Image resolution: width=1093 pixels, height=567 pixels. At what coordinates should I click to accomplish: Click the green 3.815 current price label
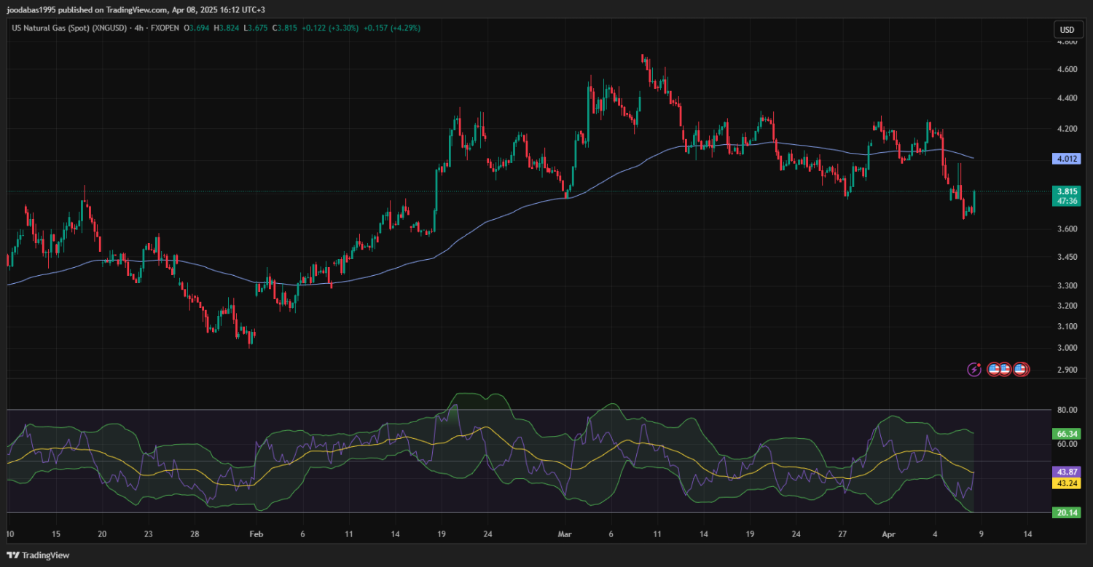coord(1066,191)
